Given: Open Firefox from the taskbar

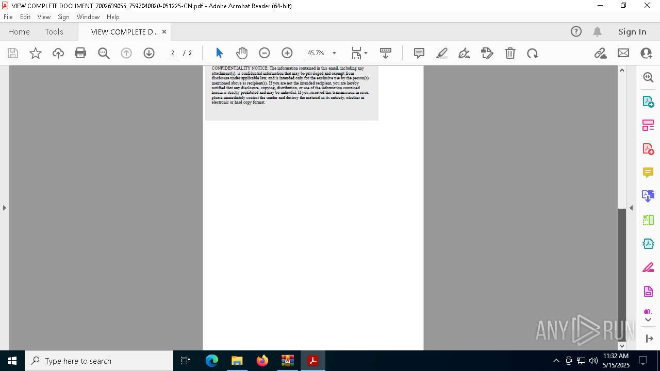Looking at the screenshot, I should tap(262, 361).
